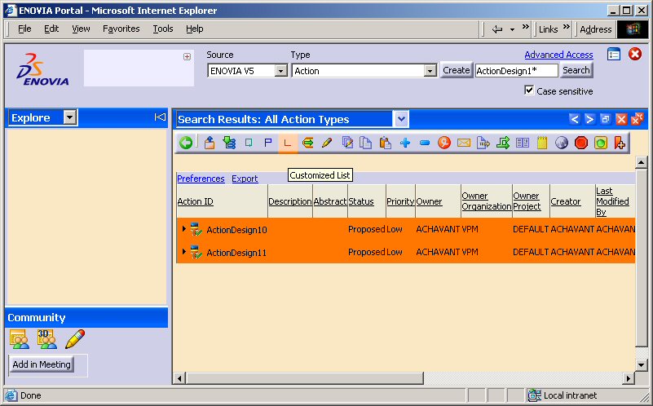
Task: Click the P toolbar icon
Action: (x=267, y=143)
